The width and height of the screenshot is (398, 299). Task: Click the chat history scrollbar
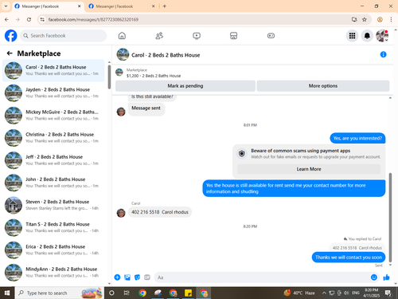[390, 217]
